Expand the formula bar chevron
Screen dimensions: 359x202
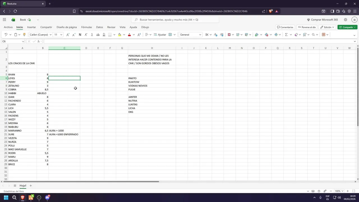click(355, 41)
